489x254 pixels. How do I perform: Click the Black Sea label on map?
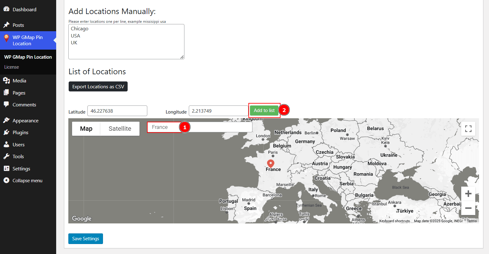coord(400,188)
